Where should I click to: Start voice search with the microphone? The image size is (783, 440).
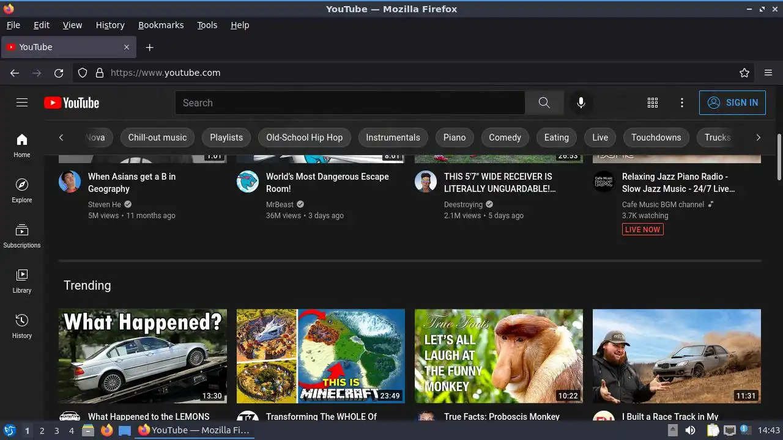pos(581,103)
